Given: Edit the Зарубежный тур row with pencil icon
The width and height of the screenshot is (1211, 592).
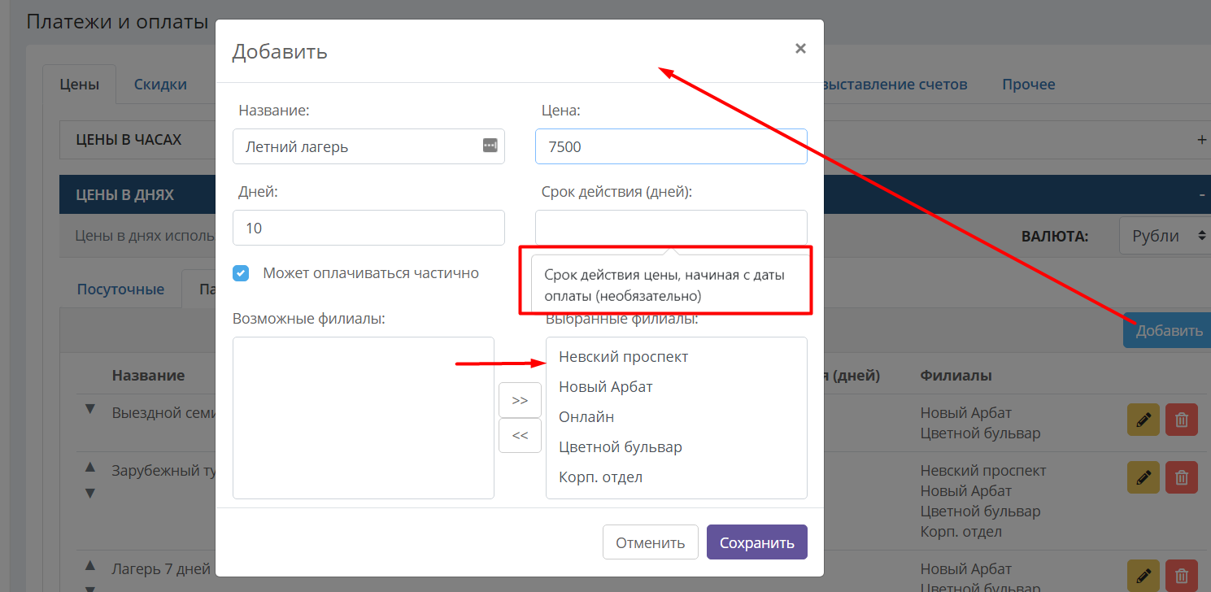Looking at the screenshot, I should coord(1143,477).
